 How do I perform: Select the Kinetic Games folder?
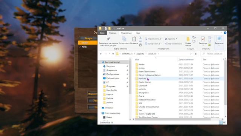pyautogui.click(x=179, y=82)
